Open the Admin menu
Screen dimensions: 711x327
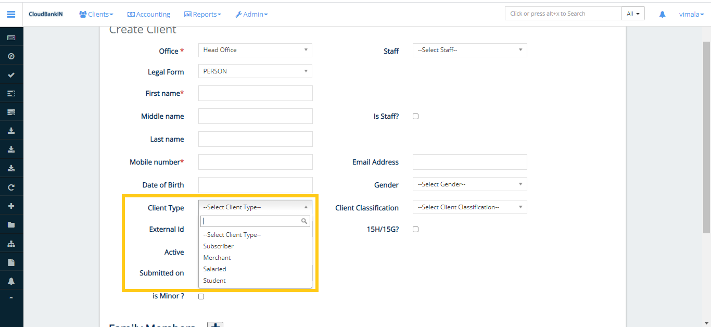coord(251,14)
